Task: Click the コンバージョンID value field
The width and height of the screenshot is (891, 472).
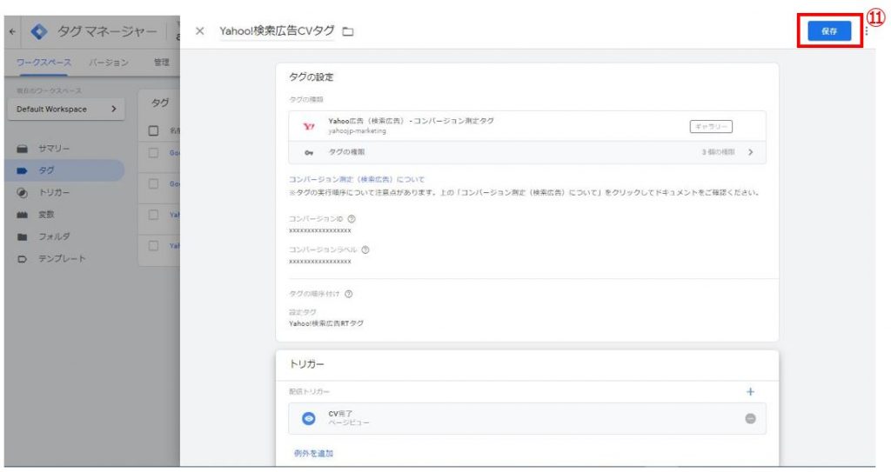Action: (x=320, y=230)
